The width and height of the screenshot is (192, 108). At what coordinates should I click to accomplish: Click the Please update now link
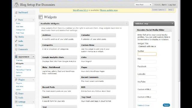pos(109,10)
